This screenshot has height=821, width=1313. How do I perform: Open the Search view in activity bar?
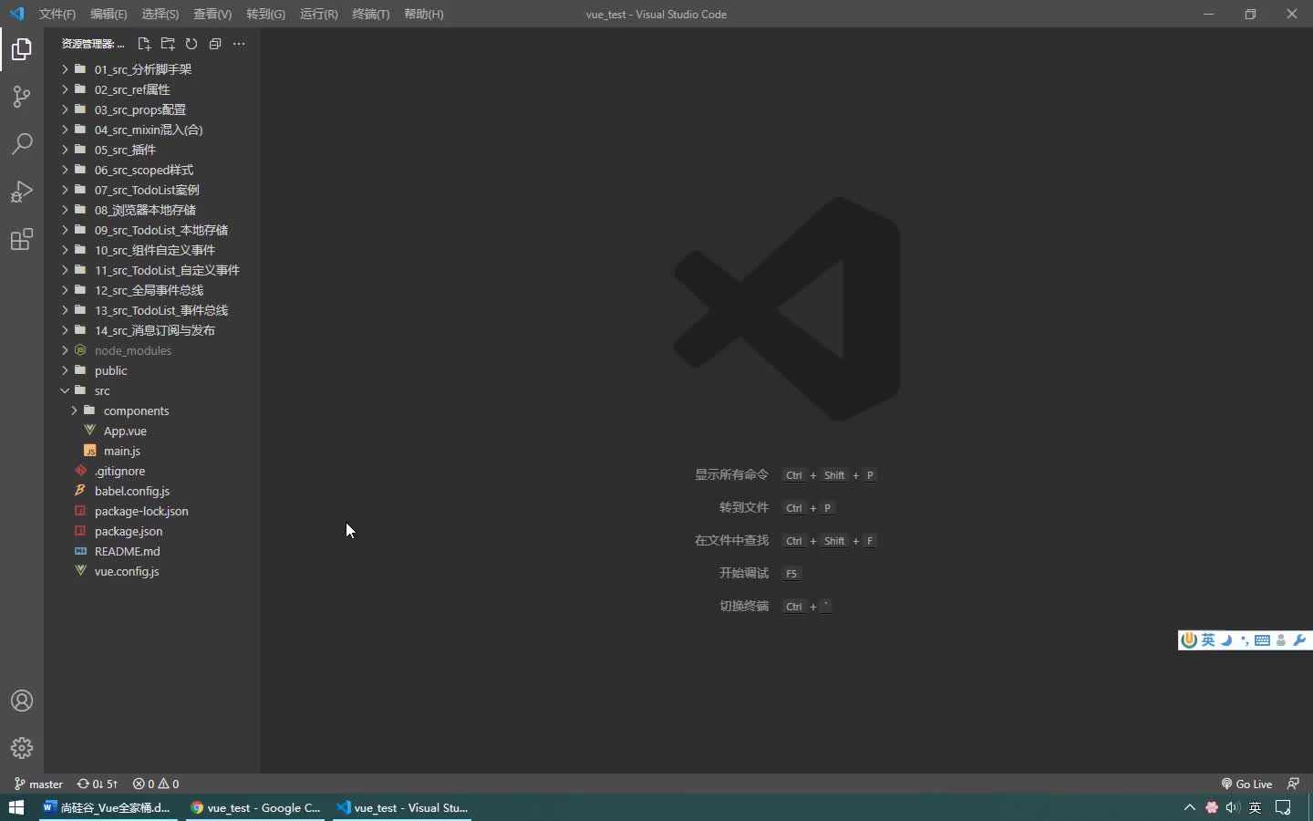22,144
